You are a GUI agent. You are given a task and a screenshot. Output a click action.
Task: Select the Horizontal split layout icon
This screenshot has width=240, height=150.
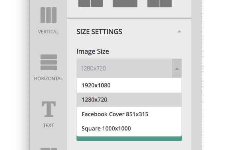[48, 62]
